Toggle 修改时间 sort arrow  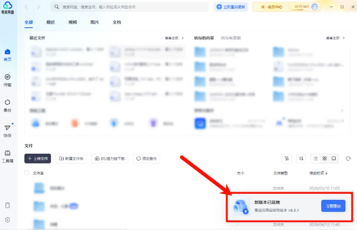(x=326, y=173)
